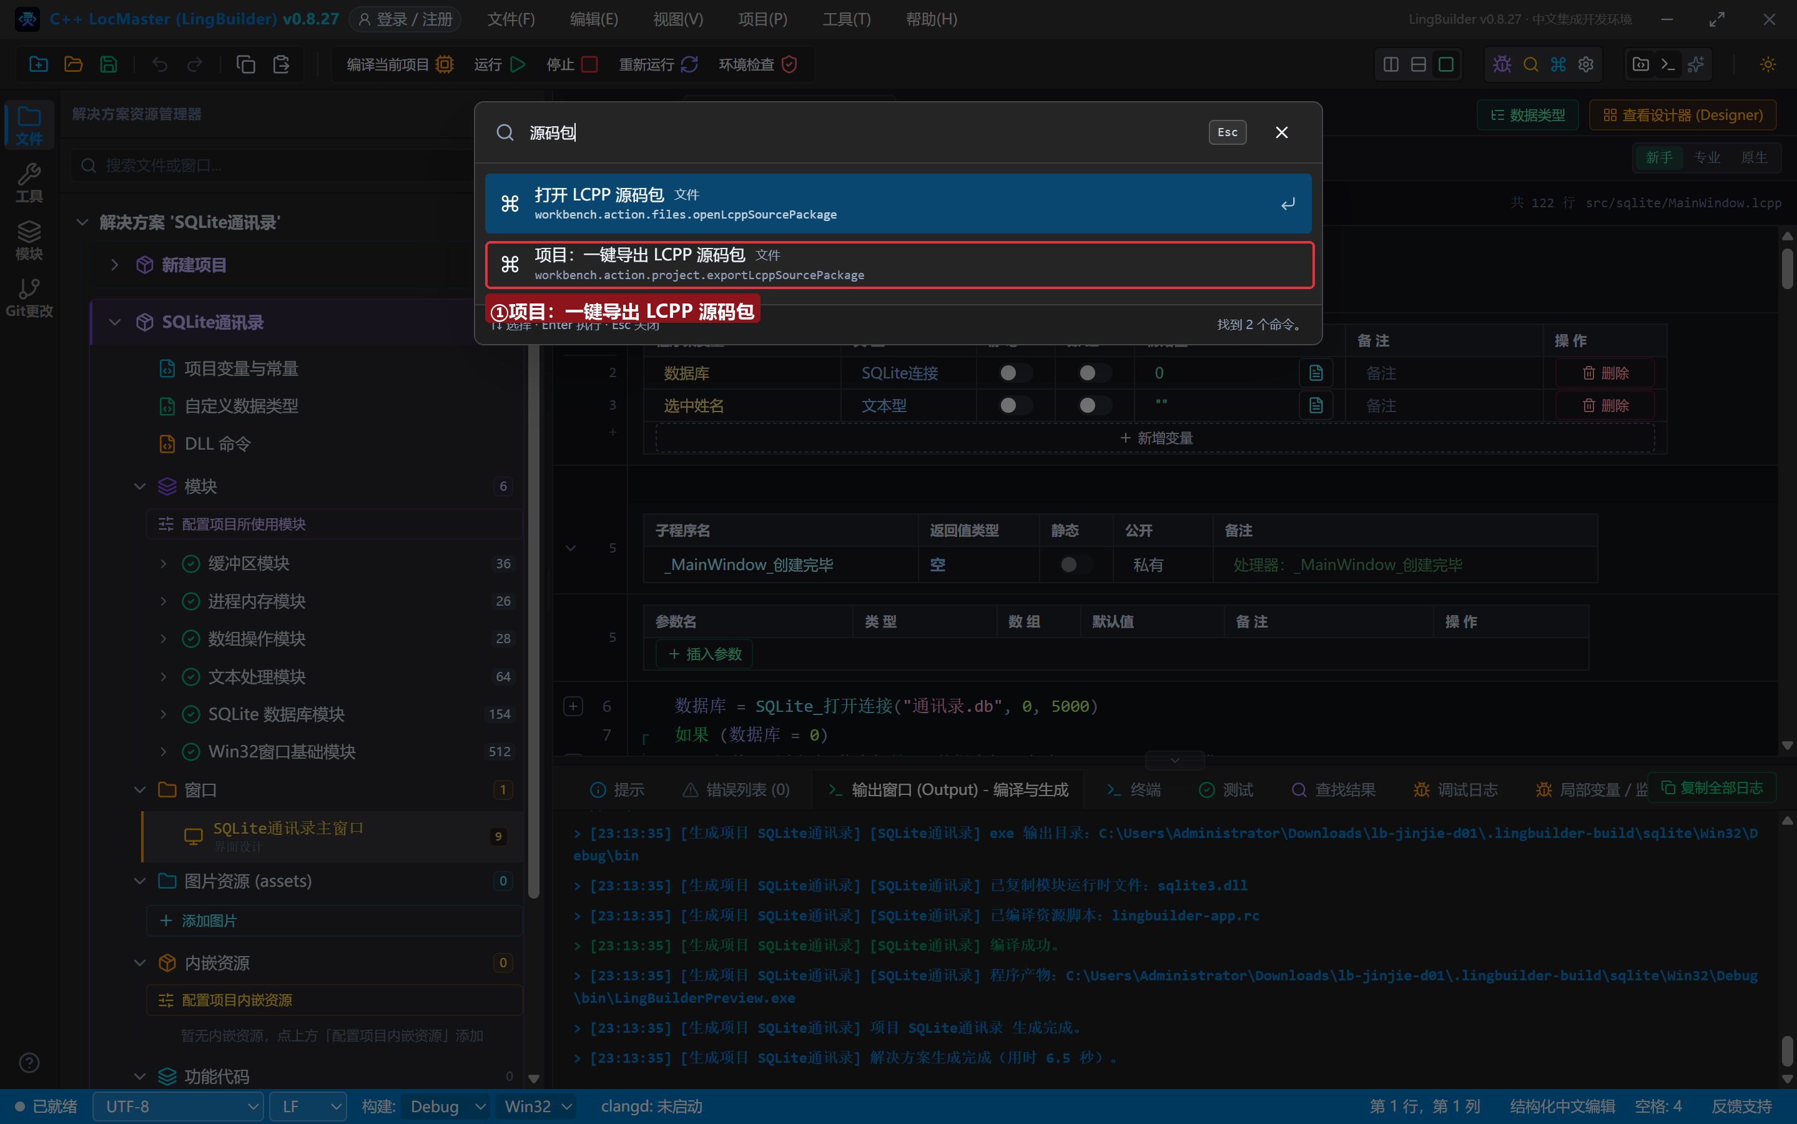Click the vertical split layout icon
1797x1124 pixels.
click(x=1391, y=65)
